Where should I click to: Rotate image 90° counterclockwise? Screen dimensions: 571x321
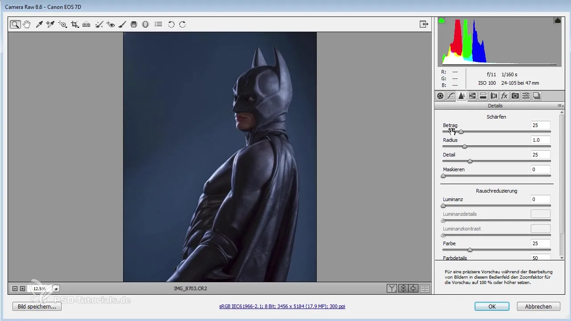point(171,25)
